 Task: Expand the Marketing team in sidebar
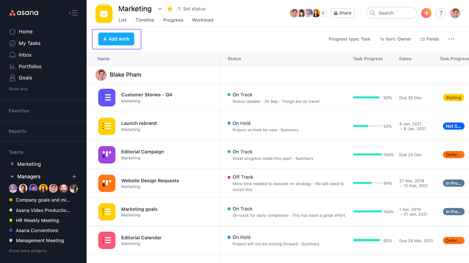tap(12, 164)
